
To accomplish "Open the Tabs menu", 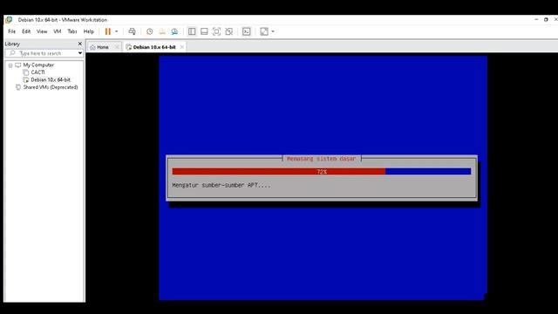I will click(x=71, y=31).
